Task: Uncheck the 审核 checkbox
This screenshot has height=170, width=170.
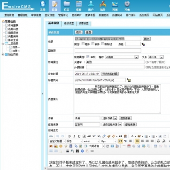Action: [88, 57]
